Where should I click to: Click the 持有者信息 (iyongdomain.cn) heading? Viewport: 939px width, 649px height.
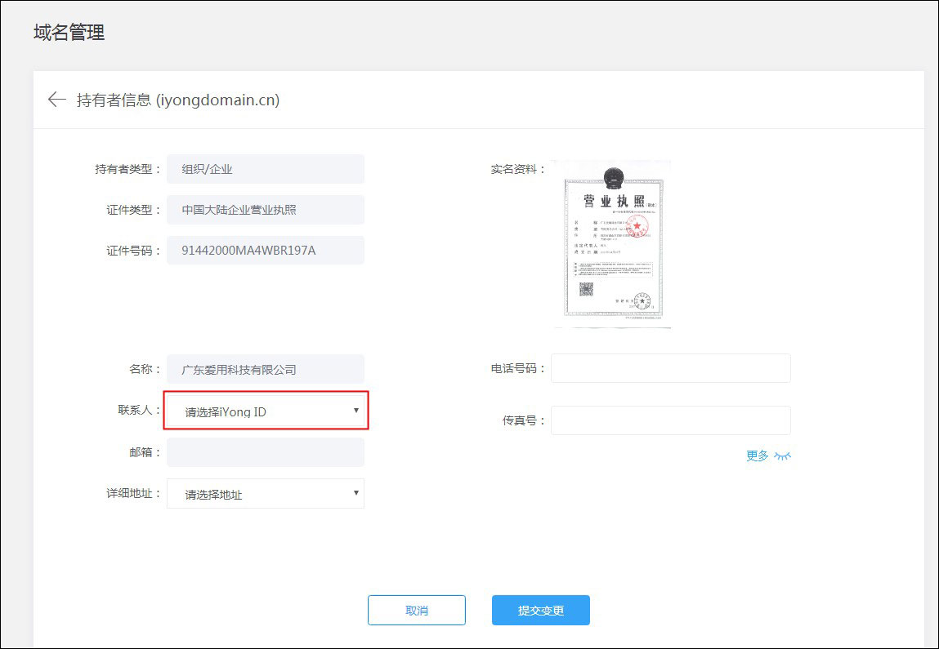point(178,100)
